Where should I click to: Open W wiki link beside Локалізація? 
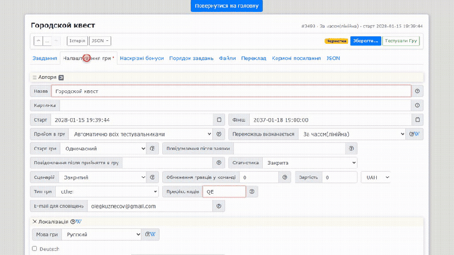[79, 221]
